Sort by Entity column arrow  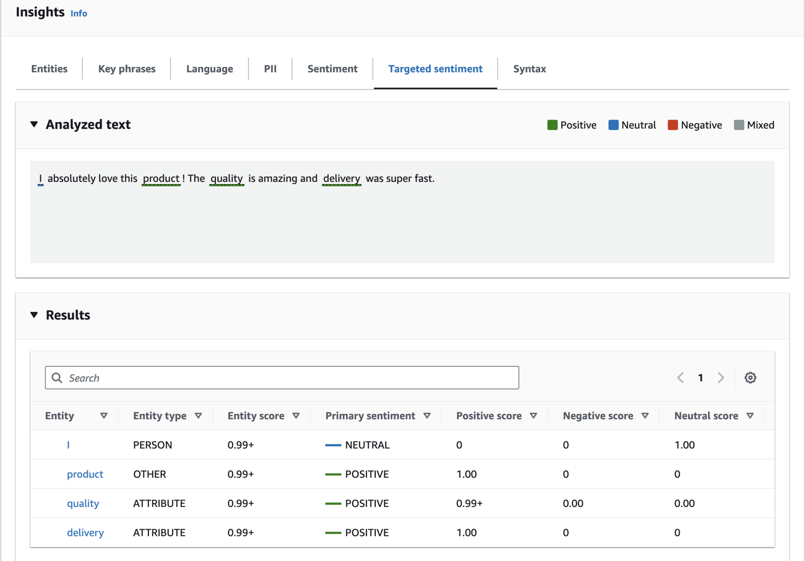click(x=104, y=416)
